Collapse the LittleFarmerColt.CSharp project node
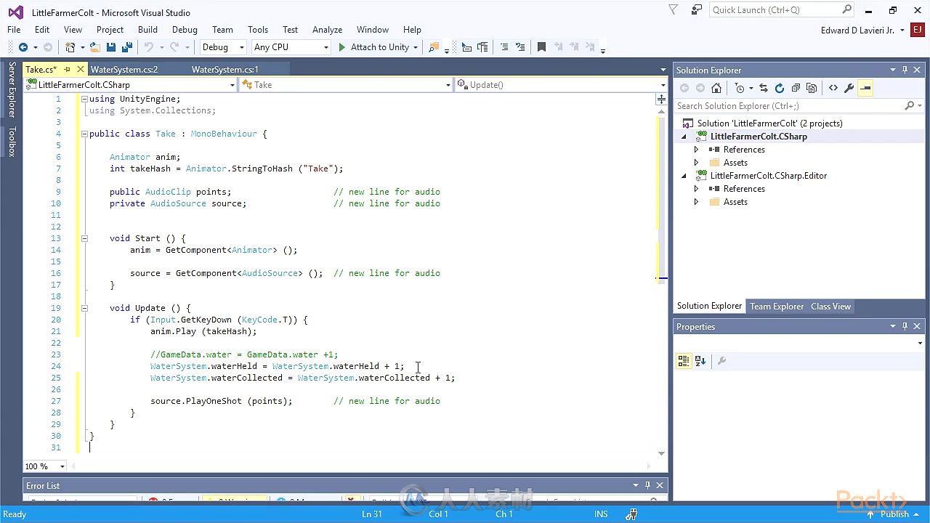Image resolution: width=930 pixels, height=523 pixels. click(684, 137)
